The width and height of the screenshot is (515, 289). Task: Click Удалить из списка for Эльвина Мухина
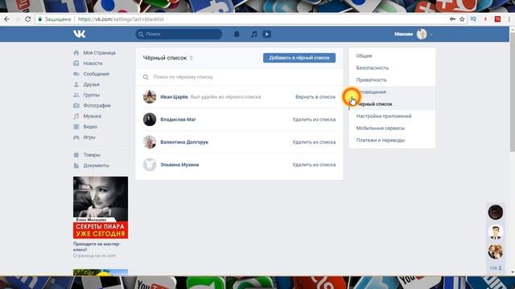[314, 165]
